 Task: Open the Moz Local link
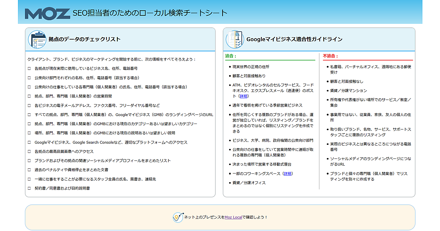[233, 217]
